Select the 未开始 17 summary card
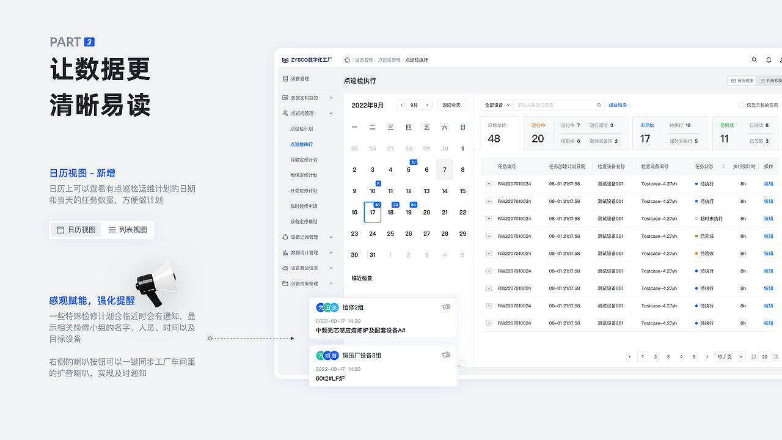 click(x=670, y=133)
